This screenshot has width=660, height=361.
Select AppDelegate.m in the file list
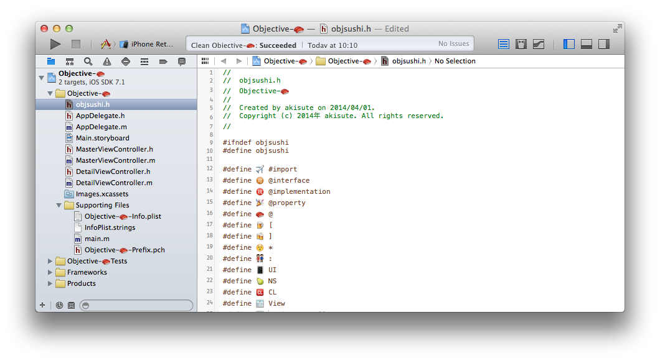tap(101, 127)
